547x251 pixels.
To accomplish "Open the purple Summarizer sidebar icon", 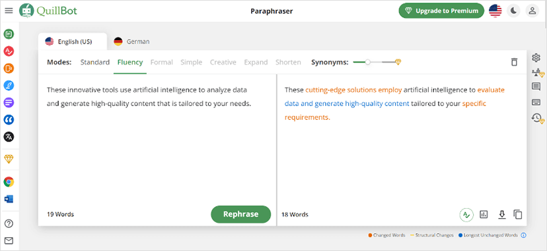I will (x=9, y=103).
